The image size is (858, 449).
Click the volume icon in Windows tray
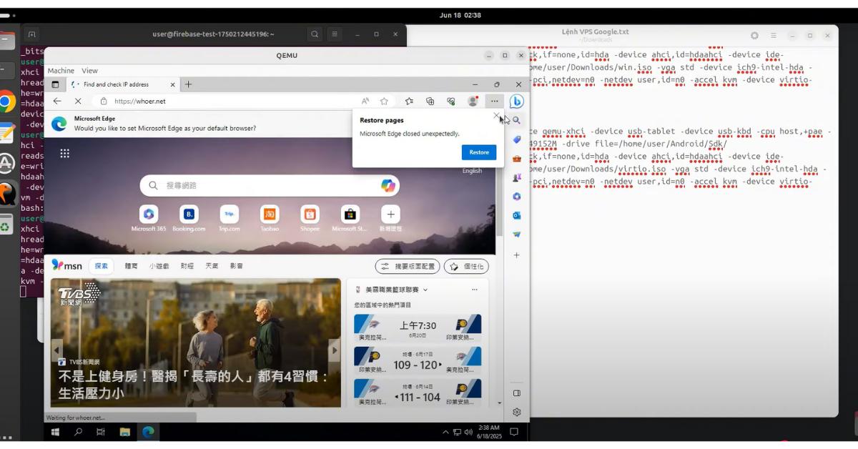tap(468, 432)
